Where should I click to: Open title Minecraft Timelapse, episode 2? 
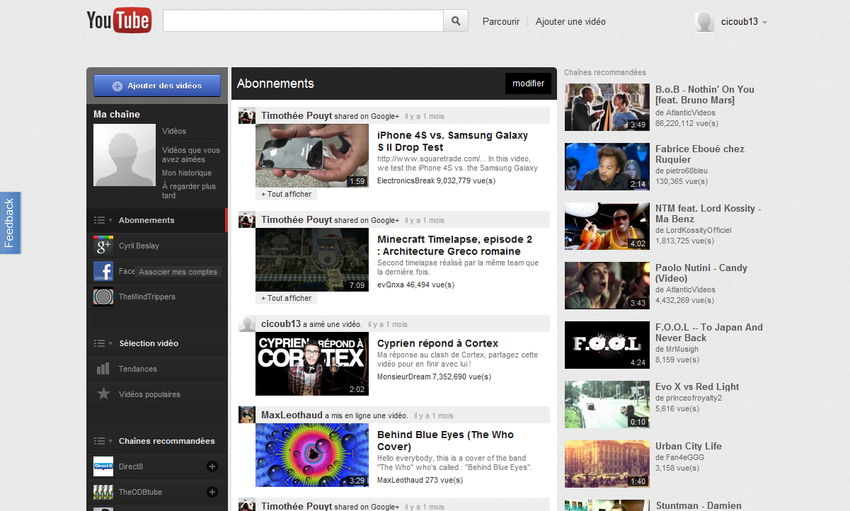(x=455, y=245)
